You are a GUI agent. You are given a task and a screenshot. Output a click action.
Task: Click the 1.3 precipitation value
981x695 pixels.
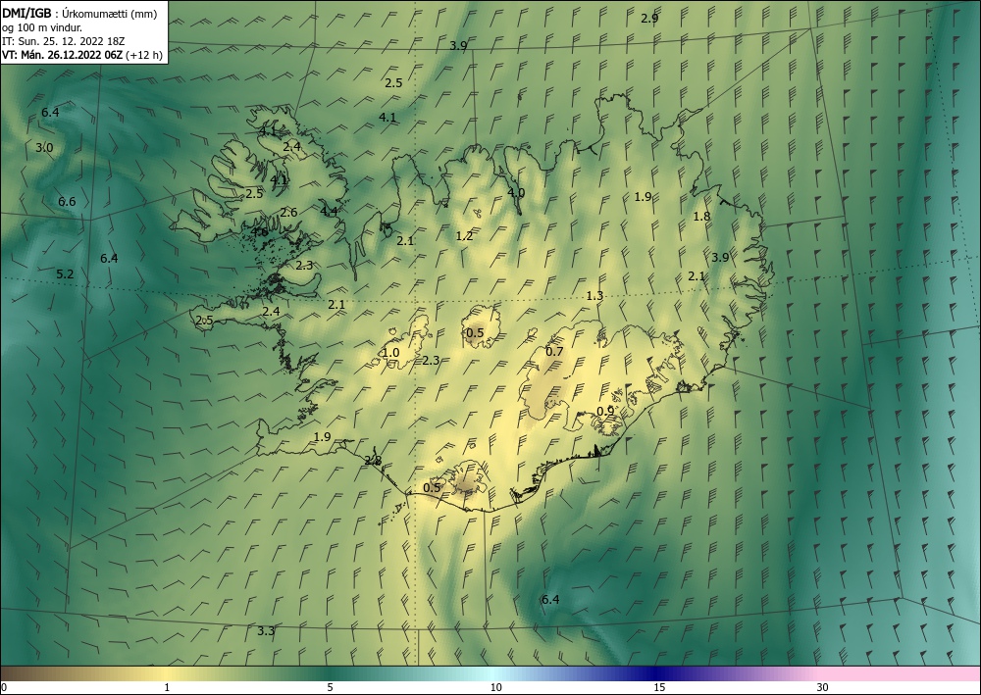(595, 296)
